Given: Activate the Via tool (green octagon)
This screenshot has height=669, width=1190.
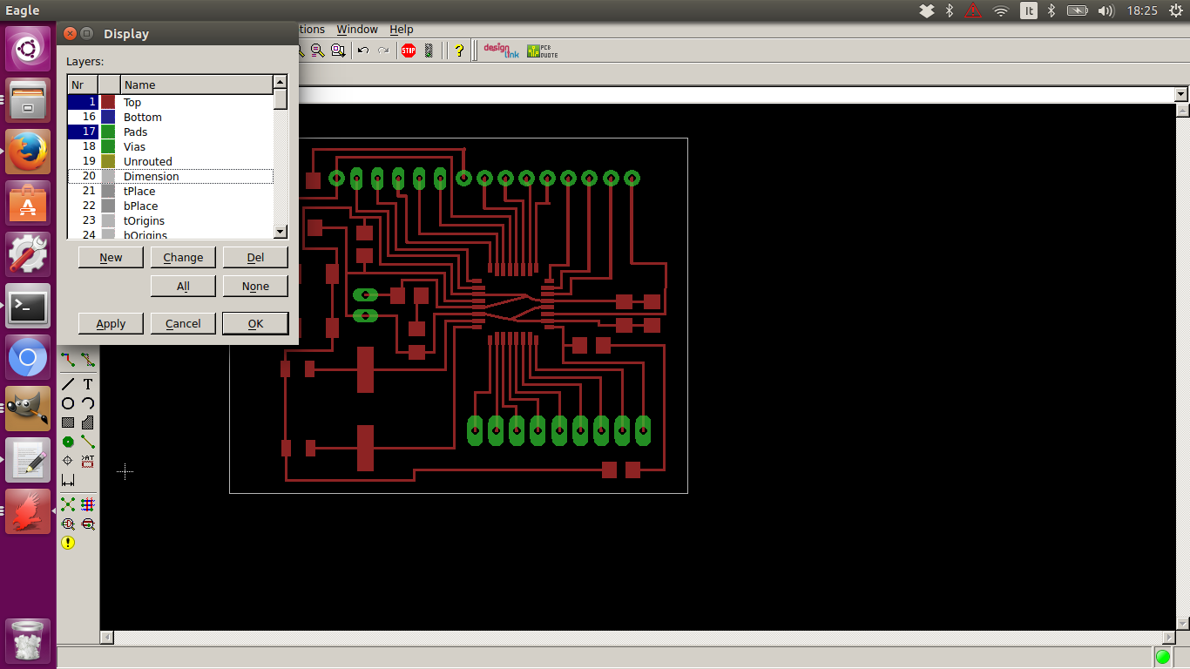Looking at the screenshot, I should (x=68, y=442).
